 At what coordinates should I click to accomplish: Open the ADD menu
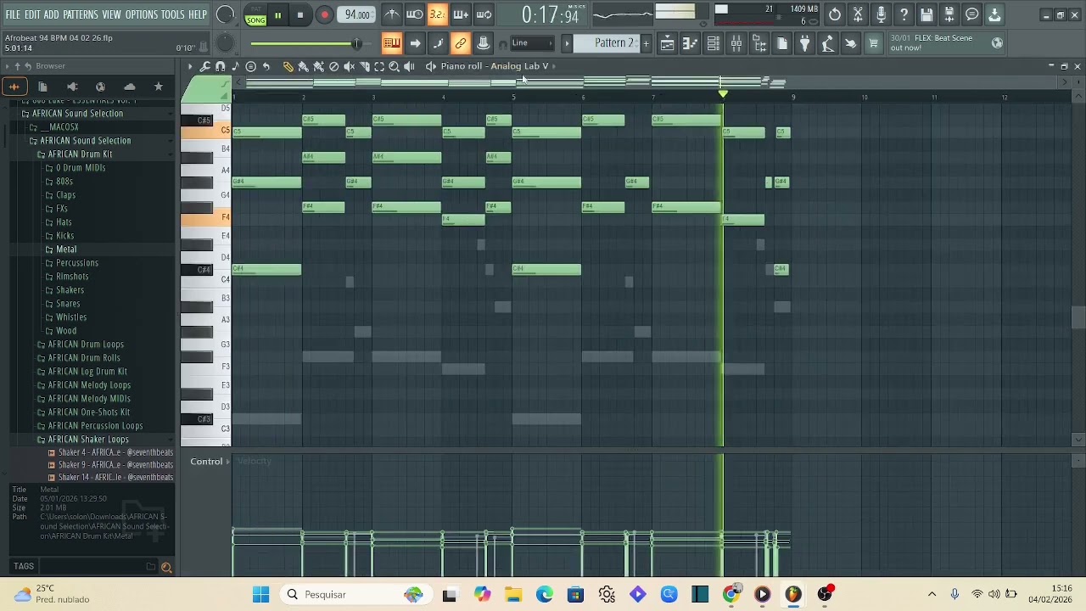[52, 15]
